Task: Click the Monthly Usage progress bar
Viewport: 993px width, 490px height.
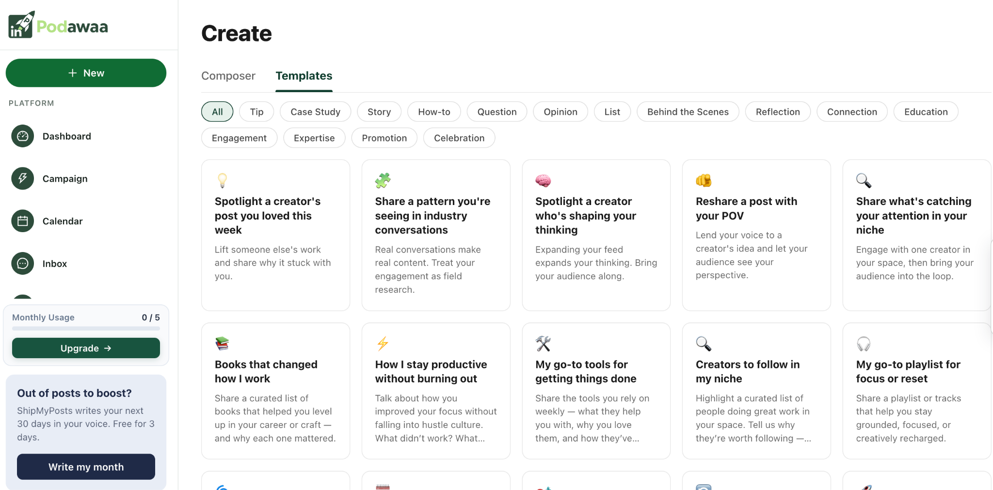Action: point(86,329)
